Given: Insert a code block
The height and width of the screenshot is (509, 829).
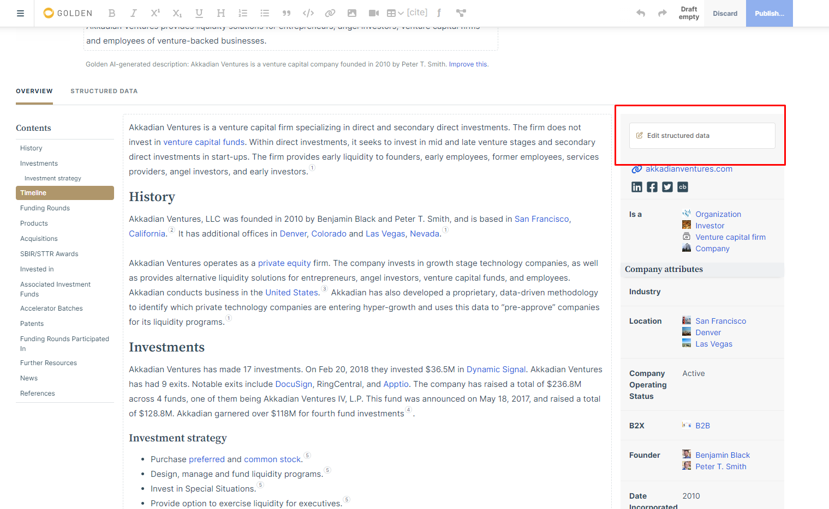Looking at the screenshot, I should click(308, 13).
